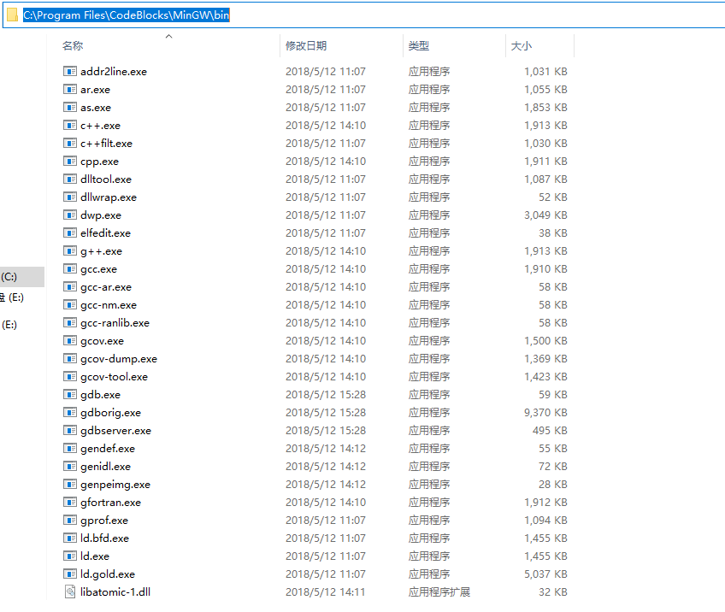
Task: Click the 1,912 KB size of gfortran.exe
Action: [x=545, y=503]
